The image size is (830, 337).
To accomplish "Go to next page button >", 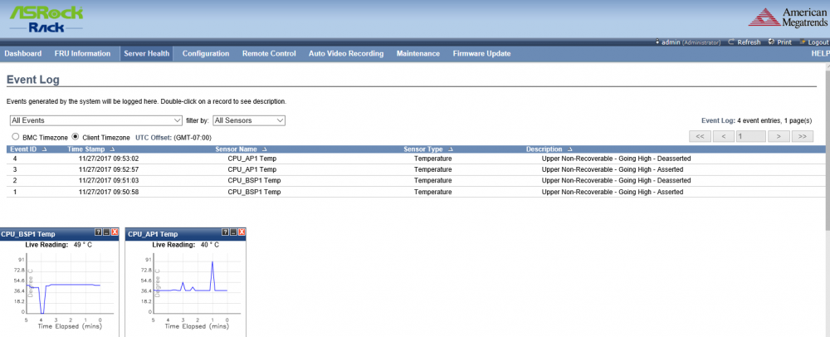I will tap(779, 136).
